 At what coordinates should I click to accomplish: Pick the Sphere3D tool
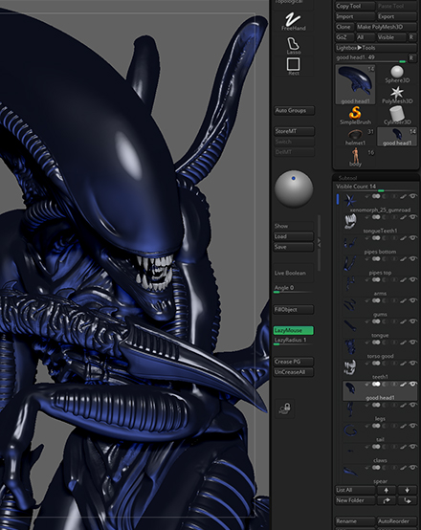pos(397,75)
